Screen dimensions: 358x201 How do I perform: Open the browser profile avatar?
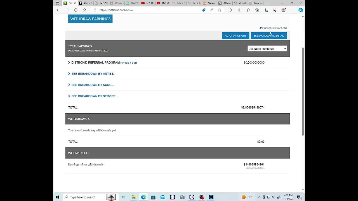point(283,10)
